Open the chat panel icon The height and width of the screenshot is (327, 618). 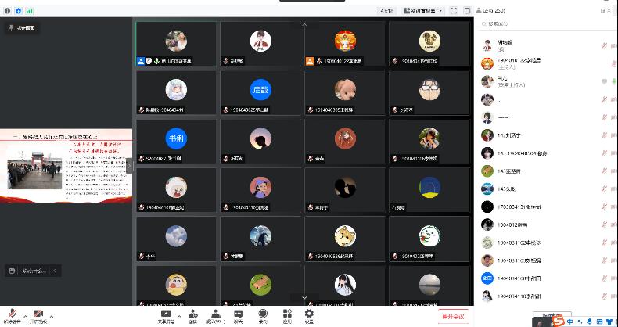pos(239,316)
